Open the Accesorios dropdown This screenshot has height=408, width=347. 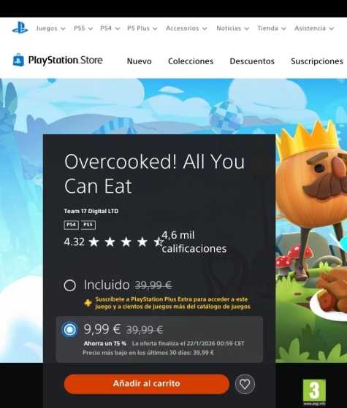tap(186, 28)
